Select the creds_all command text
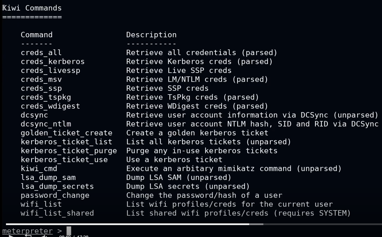 click(41, 53)
